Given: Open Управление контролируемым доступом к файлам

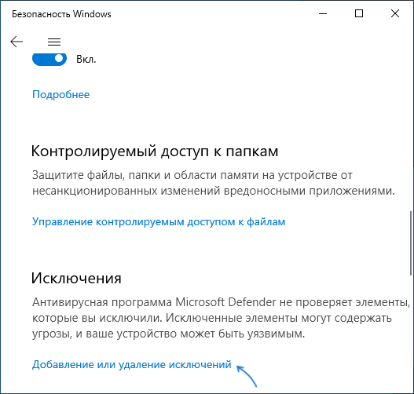Looking at the screenshot, I should point(159,222).
